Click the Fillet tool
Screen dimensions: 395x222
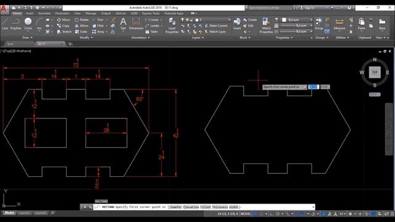click(x=98, y=26)
